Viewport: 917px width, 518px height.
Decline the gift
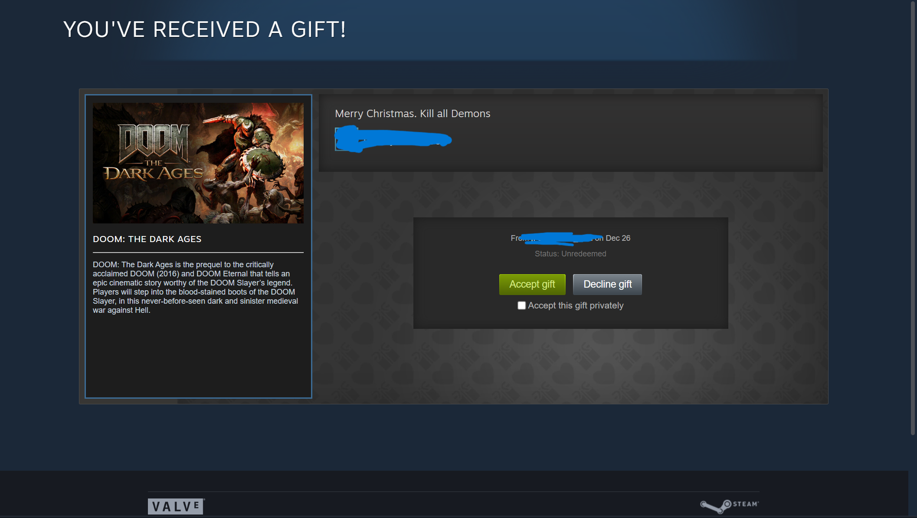click(x=607, y=284)
